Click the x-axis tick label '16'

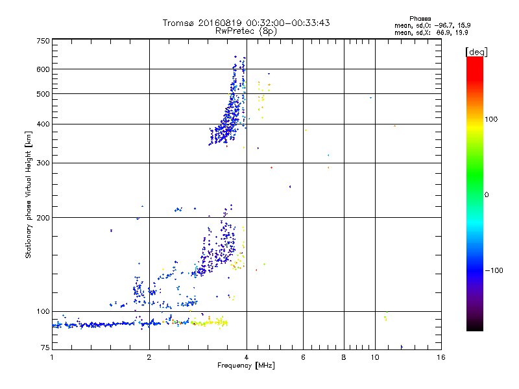click(x=441, y=357)
